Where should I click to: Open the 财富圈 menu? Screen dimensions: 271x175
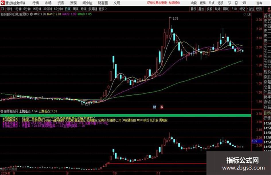pos(103,3)
